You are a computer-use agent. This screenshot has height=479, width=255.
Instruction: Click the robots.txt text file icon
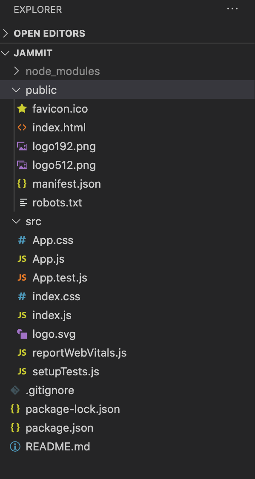pyautogui.click(x=22, y=203)
